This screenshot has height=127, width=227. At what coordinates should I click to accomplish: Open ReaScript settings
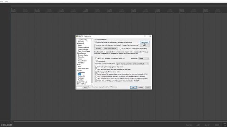81,78
